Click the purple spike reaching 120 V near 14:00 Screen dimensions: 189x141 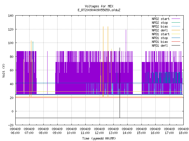[126, 41]
